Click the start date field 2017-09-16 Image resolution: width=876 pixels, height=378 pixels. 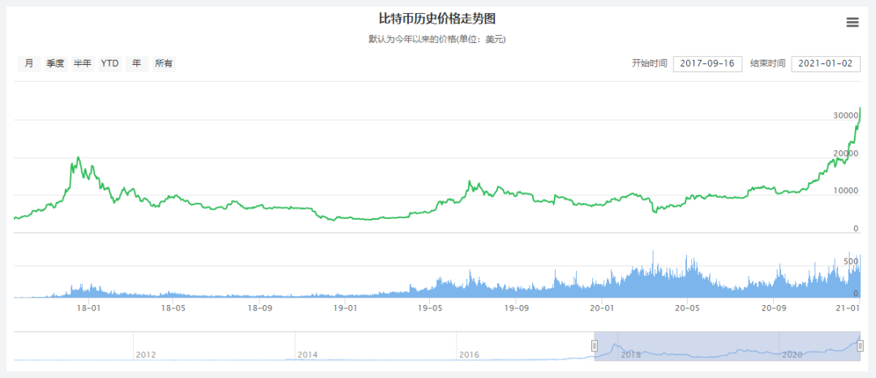(x=707, y=63)
